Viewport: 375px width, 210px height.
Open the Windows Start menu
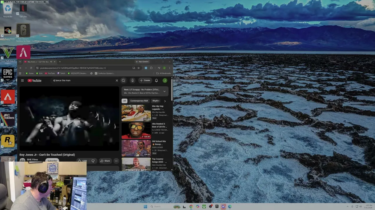[145, 206]
